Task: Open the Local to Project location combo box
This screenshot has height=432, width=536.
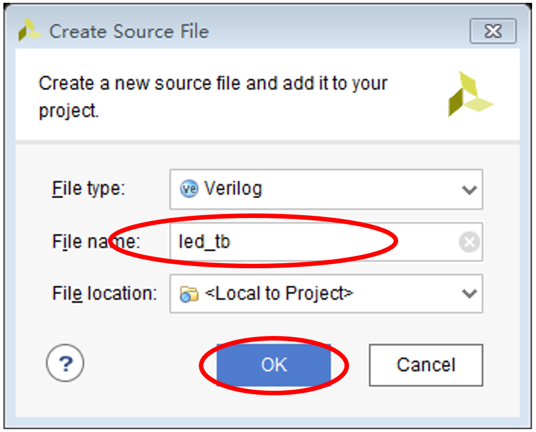Action: coord(326,294)
